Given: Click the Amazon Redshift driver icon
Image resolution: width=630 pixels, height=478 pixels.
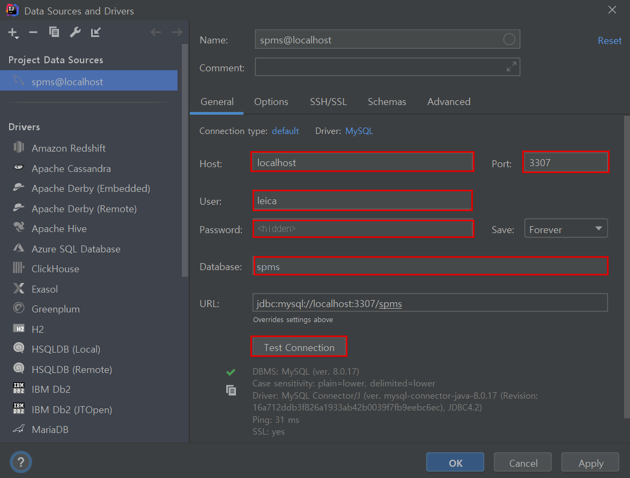Looking at the screenshot, I should coord(18,147).
